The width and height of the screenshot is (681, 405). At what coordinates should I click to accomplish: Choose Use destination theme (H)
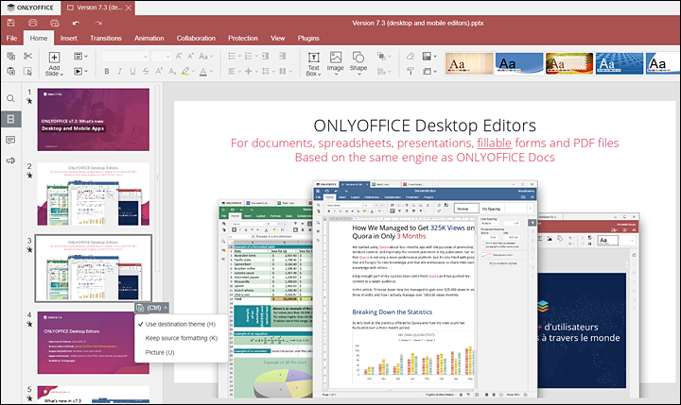(x=181, y=325)
